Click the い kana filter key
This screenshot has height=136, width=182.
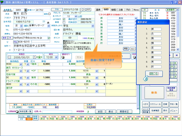pos(175,66)
